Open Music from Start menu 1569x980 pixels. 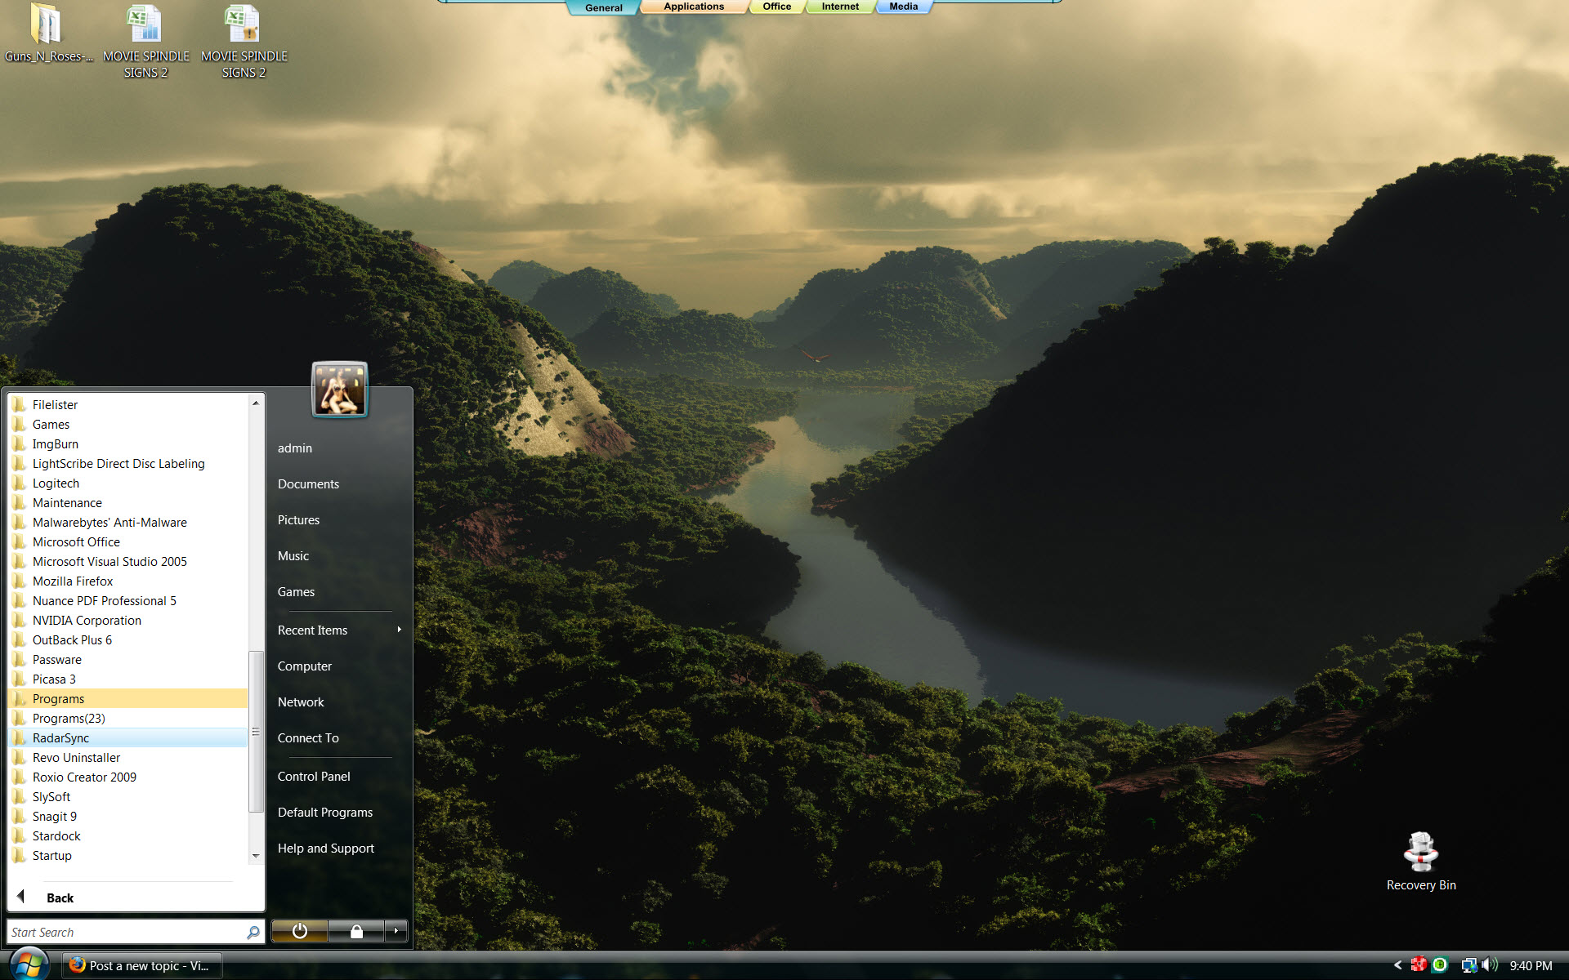click(x=293, y=556)
